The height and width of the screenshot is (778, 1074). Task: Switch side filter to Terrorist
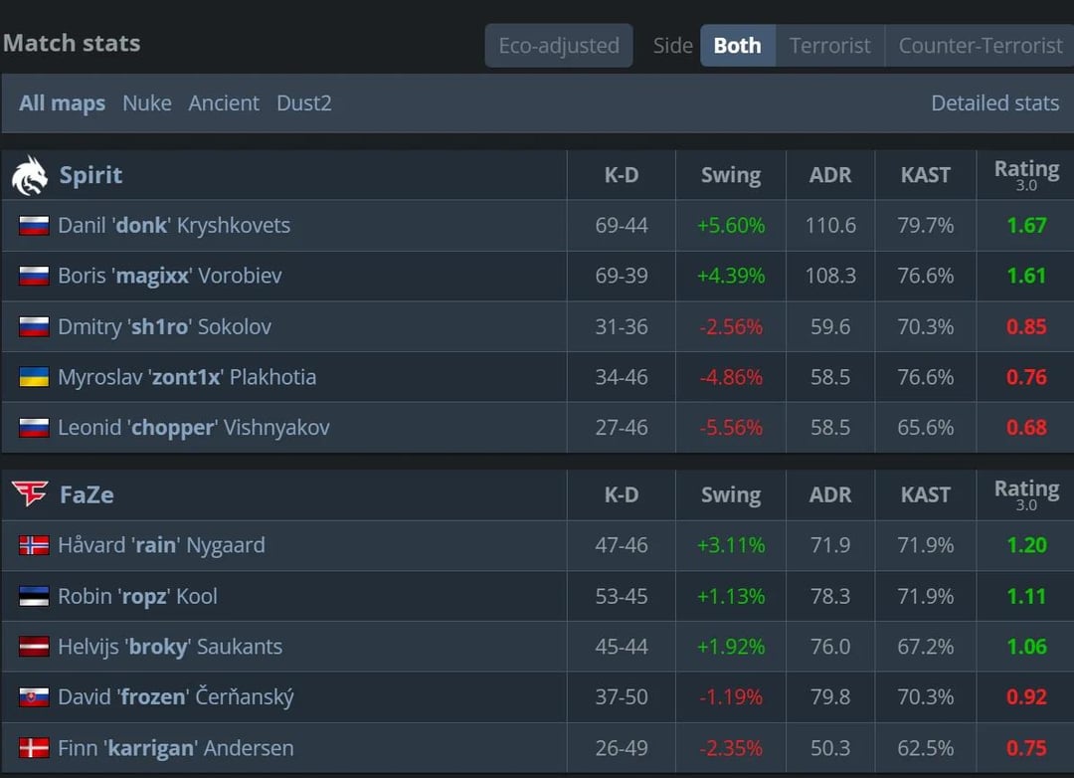tap(829, 46)
